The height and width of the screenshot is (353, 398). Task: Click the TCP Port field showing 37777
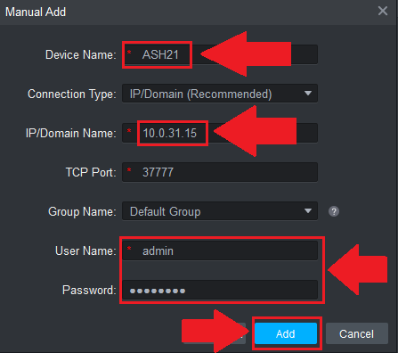click(x=220, y=172)
